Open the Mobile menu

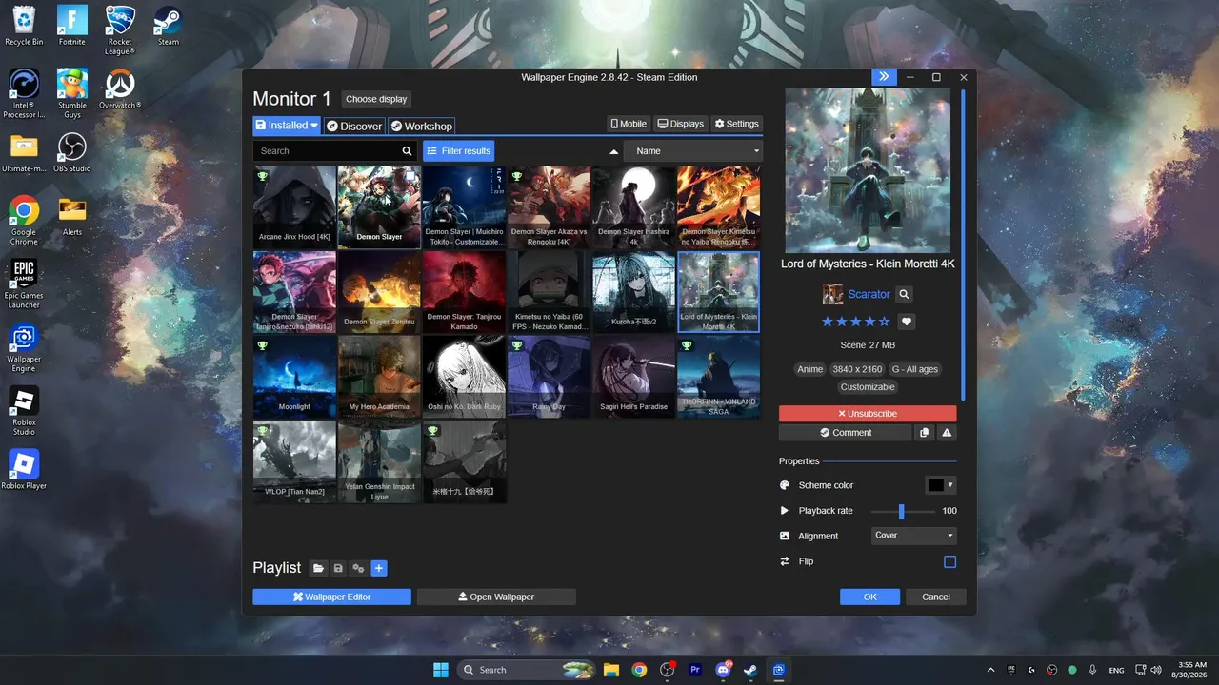(629, 124)
